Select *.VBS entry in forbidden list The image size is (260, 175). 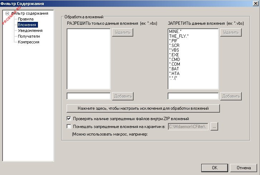point(174,50)
